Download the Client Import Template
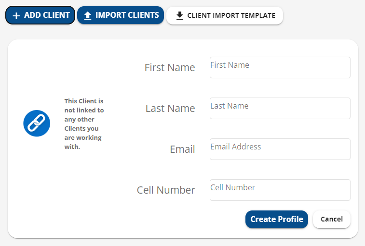 click(225, 15)
